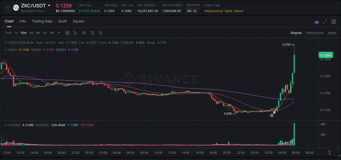Viewport: 341px width, 160px height.
Task: Expand the chart with the fullscreen arrows icon
Action: coord(325,22)
